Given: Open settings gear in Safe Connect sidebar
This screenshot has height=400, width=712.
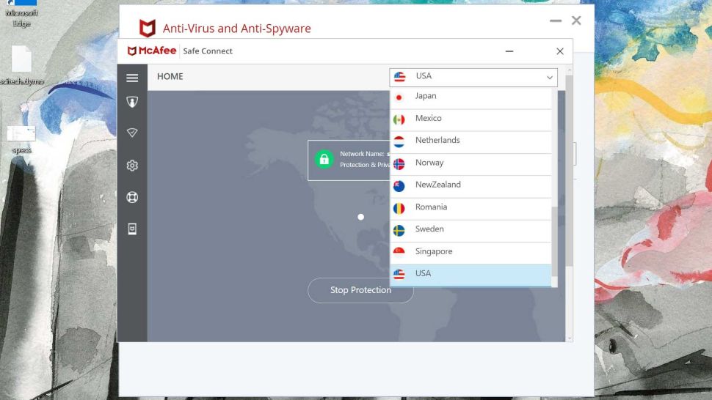Looking at the screenshot, I should (132, 166).
